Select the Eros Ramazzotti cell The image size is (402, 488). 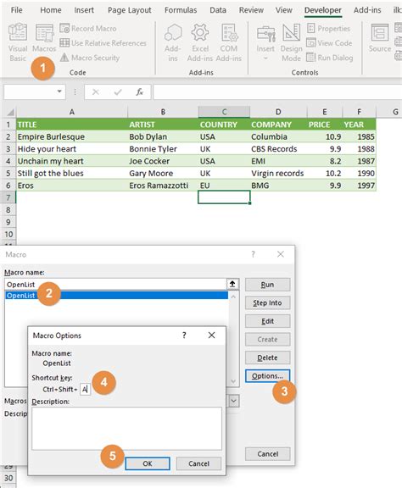(163, 186)
